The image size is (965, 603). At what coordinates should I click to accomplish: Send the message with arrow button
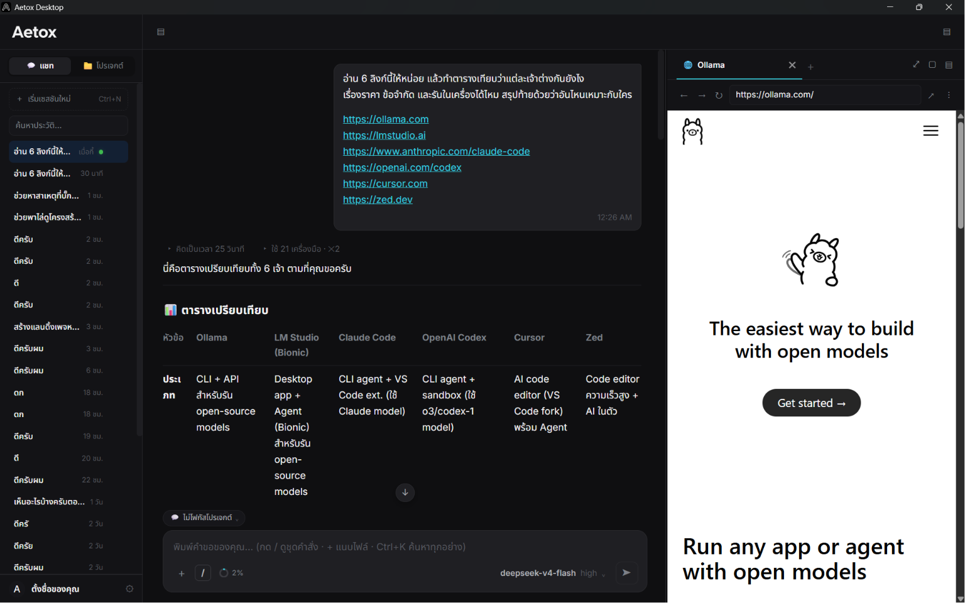coord(626,573)
